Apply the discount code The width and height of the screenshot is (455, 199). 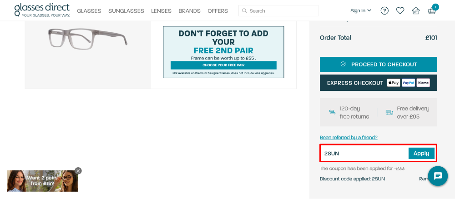(x=421, y=153)
